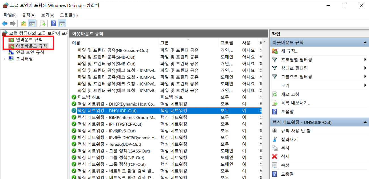Image resolution: width=369 pixels, height=179 pixels.
Task: Select 핵심 네트워킹 - IPv6용 DHCP rule
Action: [x=117, y=137]
